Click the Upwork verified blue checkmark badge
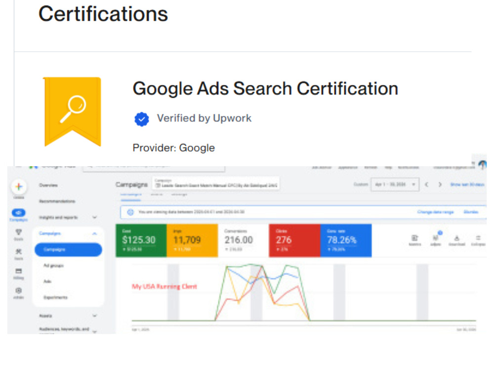 coord(142,119)
